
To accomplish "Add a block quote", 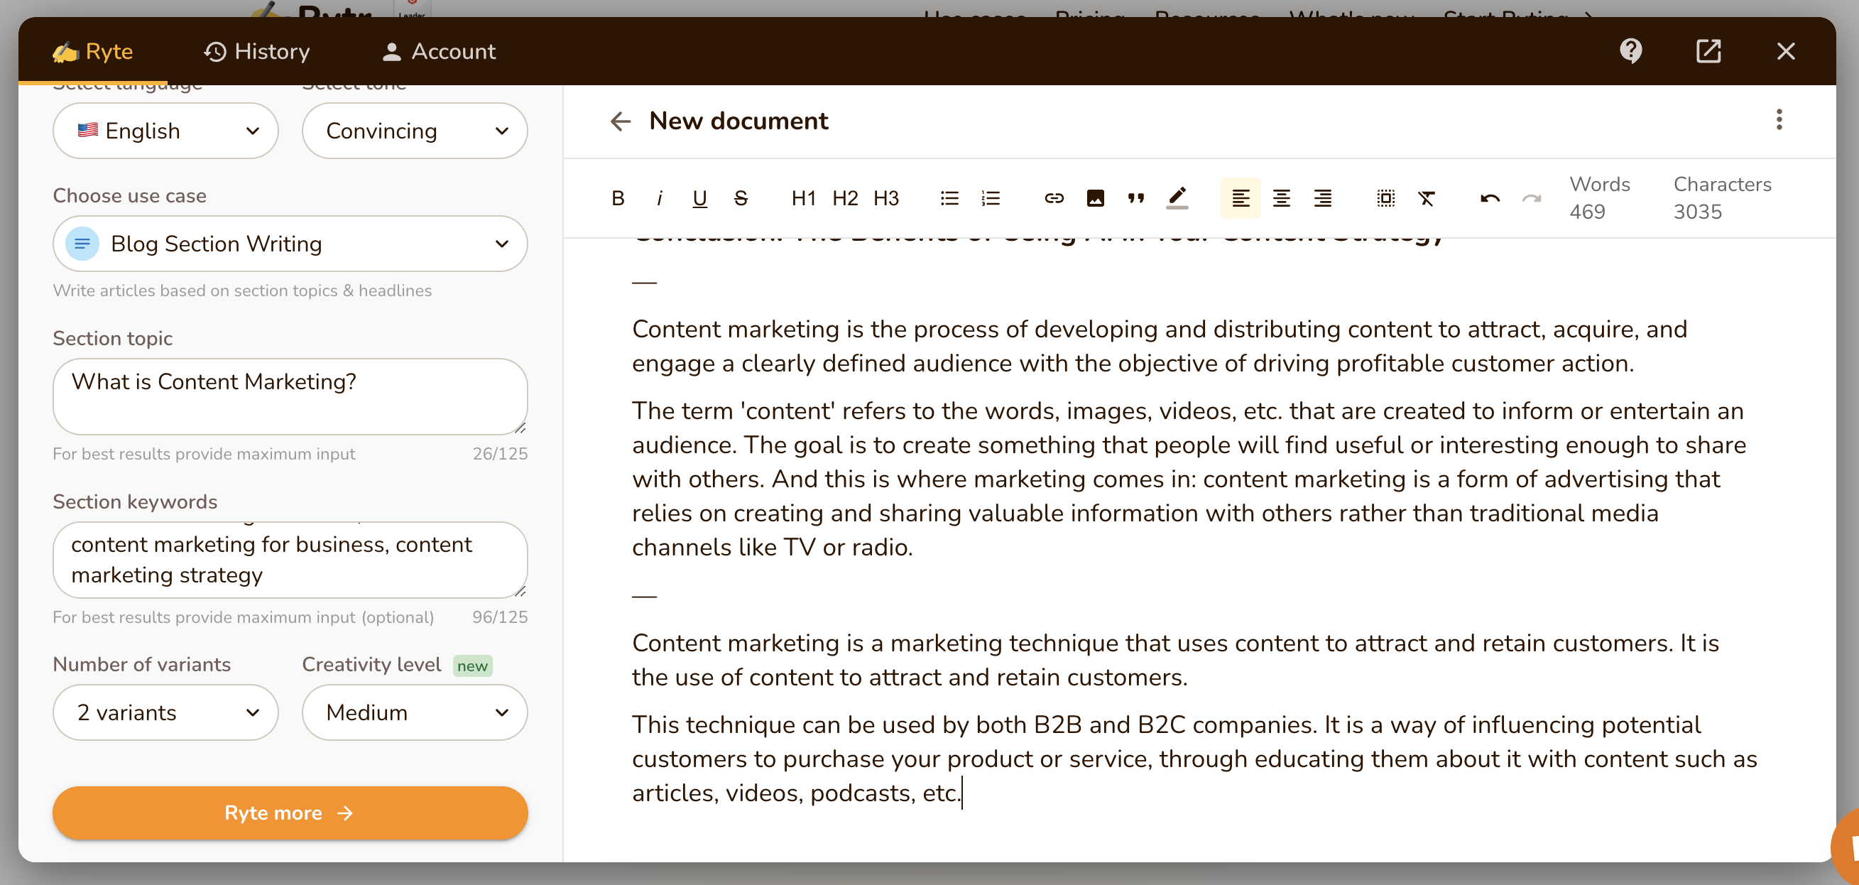I will click(x=1136, y=197).
